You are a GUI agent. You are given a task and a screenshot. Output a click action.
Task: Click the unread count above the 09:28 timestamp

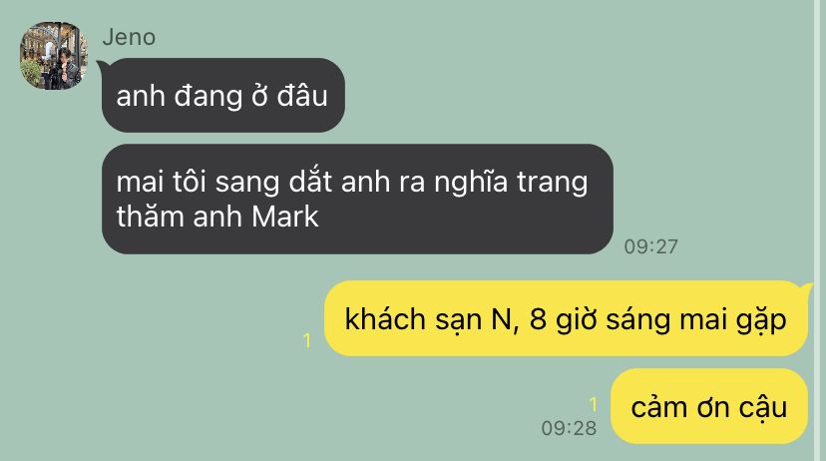click(594, 405)
